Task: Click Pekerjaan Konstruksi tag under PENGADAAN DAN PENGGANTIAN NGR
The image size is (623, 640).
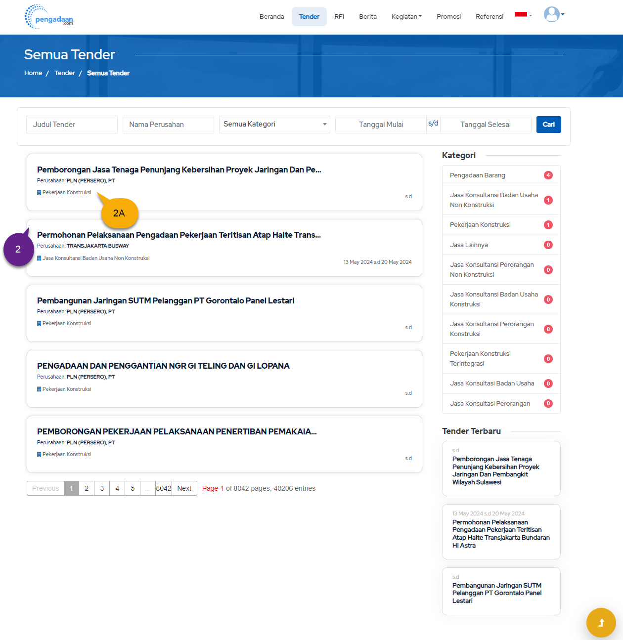Action: pos(67,389)
